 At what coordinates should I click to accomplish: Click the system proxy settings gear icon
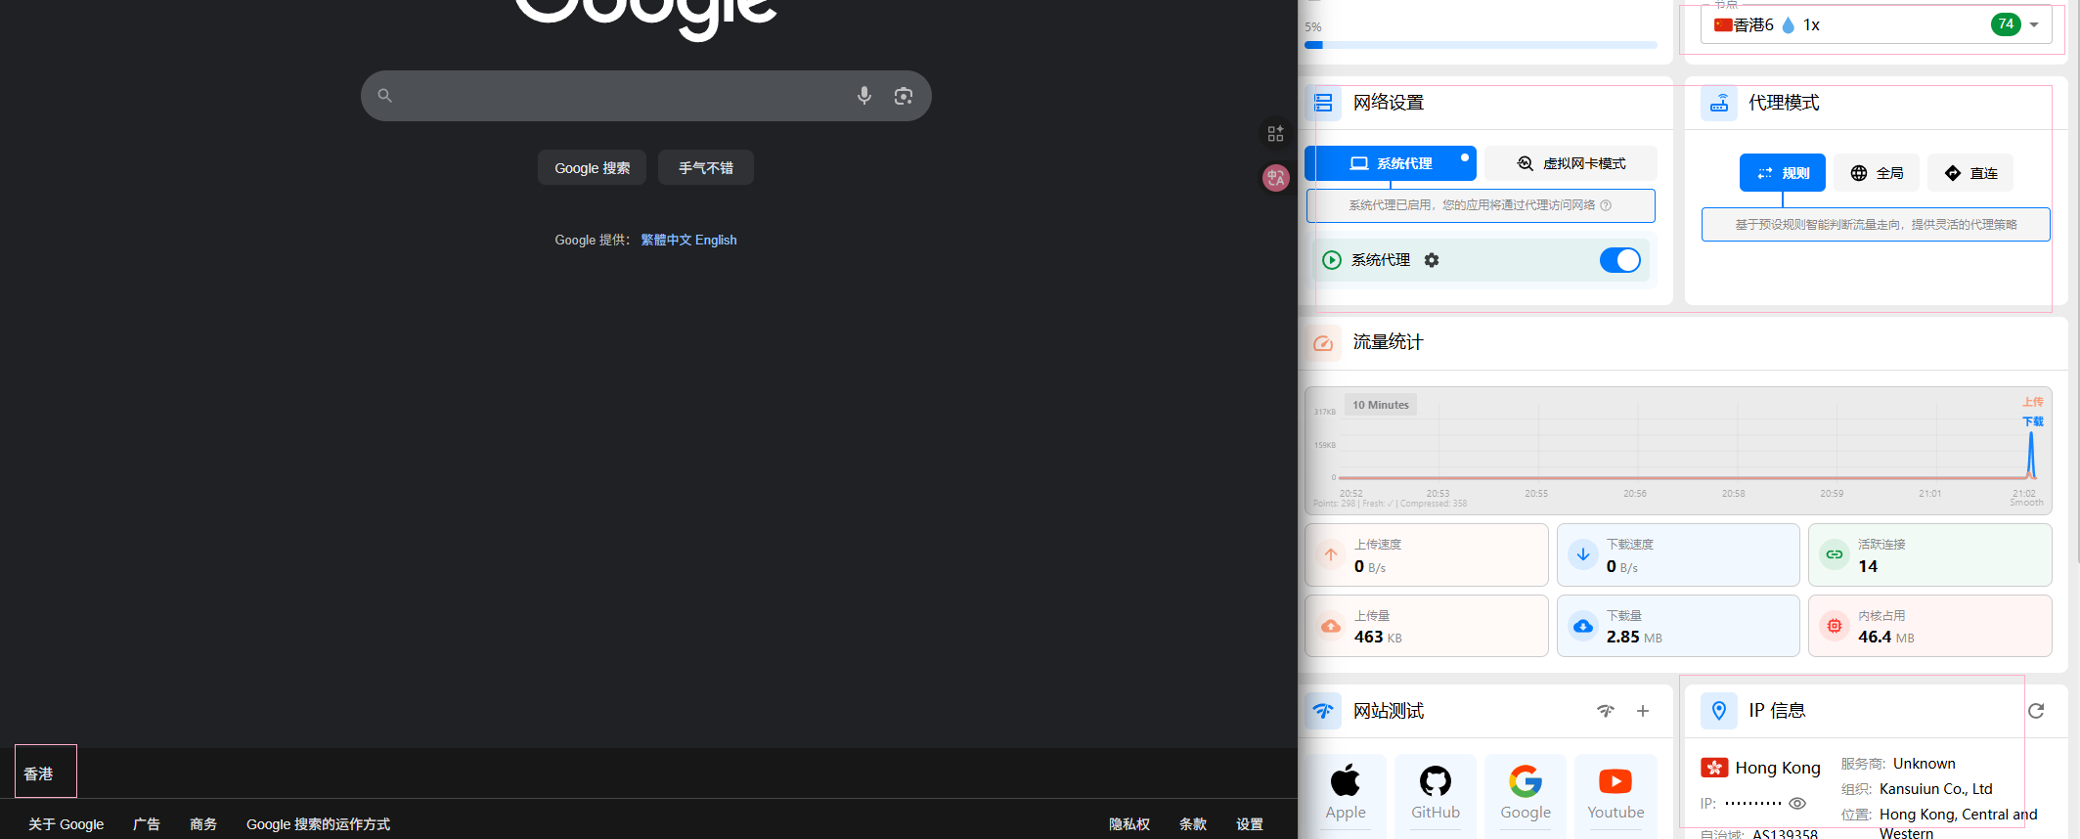coord(1432,260)
